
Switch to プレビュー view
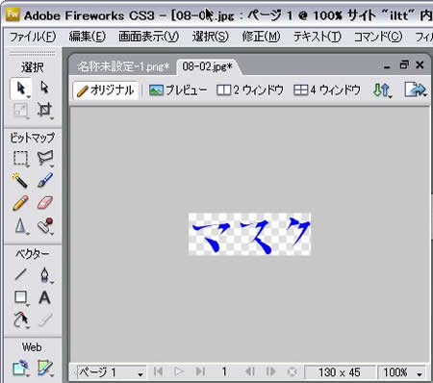(178, 90)
